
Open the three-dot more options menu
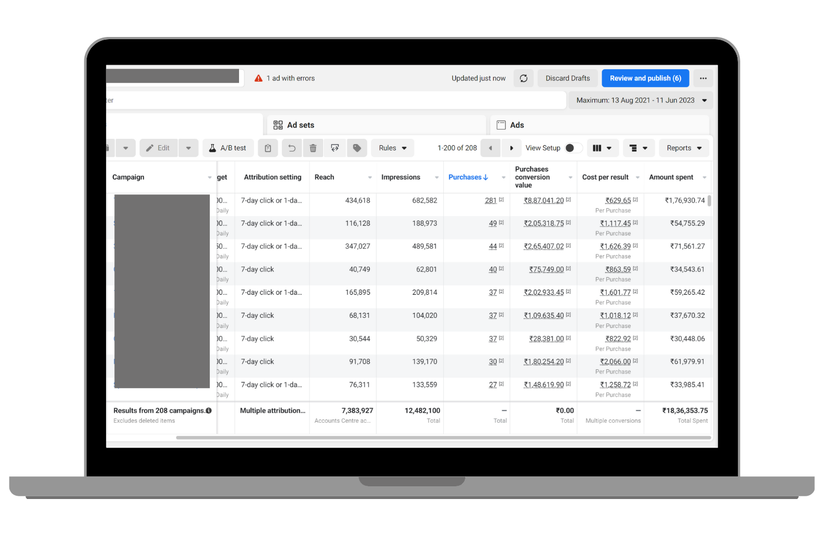tap(703, 78)
